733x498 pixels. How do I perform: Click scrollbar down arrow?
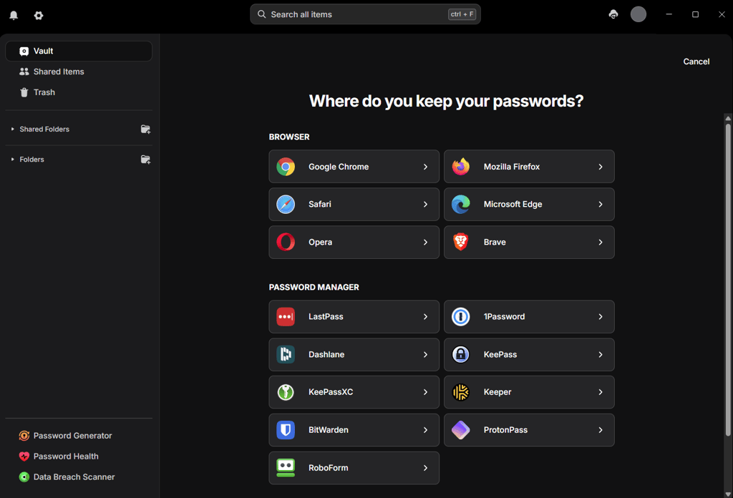[728, 494]
